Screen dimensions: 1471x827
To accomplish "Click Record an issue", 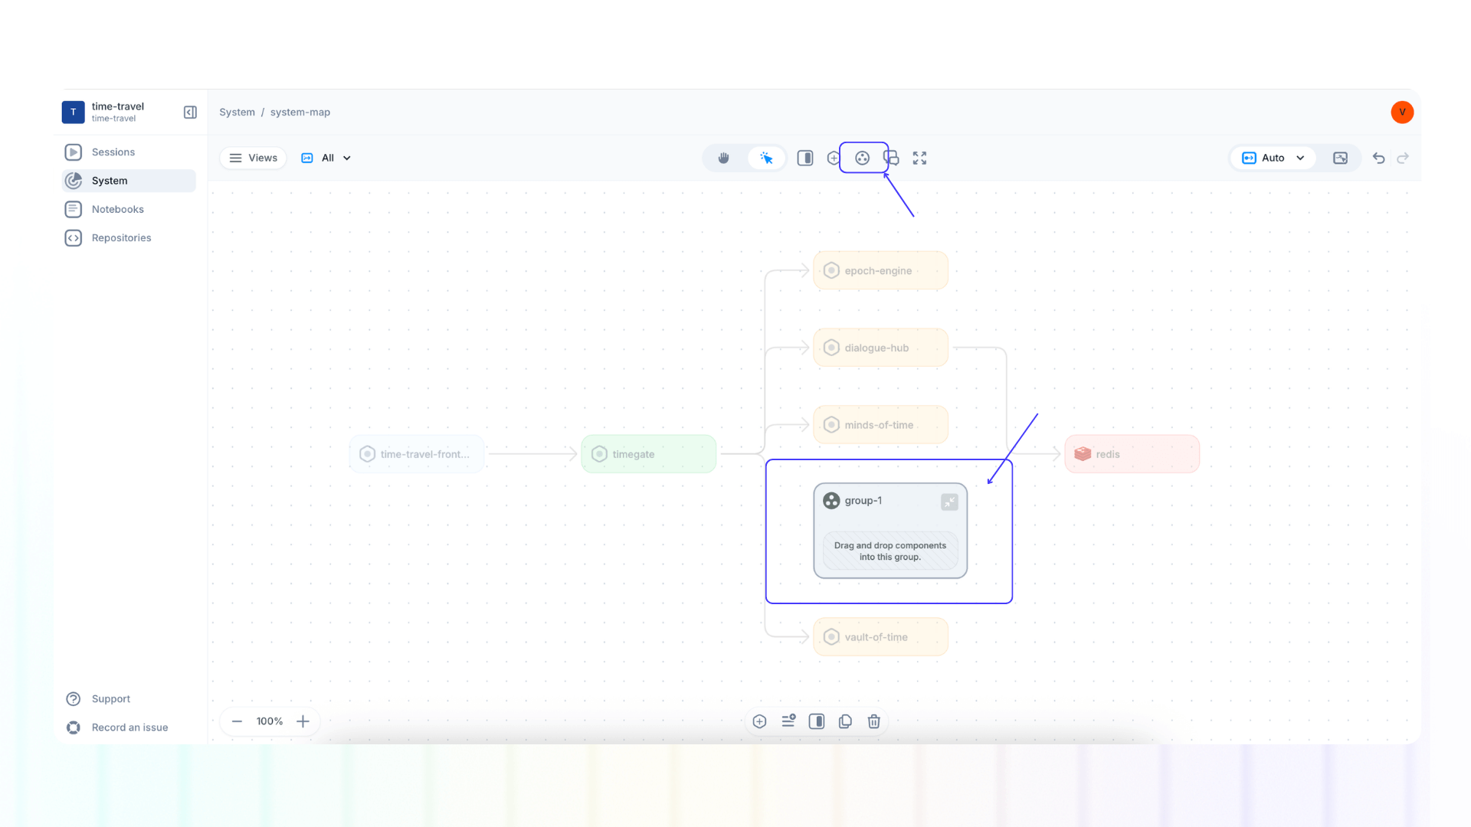I will point(129,727).
